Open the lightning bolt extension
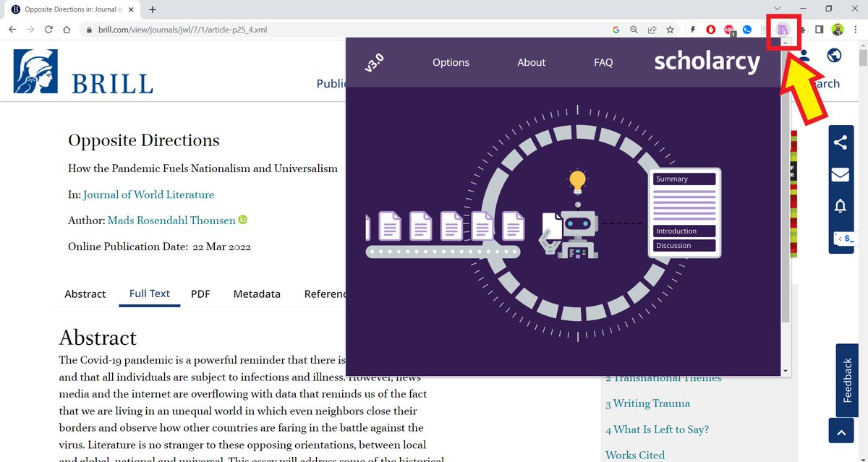This screenshot has width=868, height=462. click(x=693, y=30)
